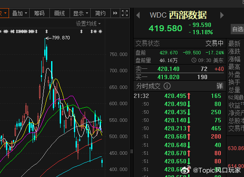Click the 换手 label in side panel
244x177 pixels.
234,82
